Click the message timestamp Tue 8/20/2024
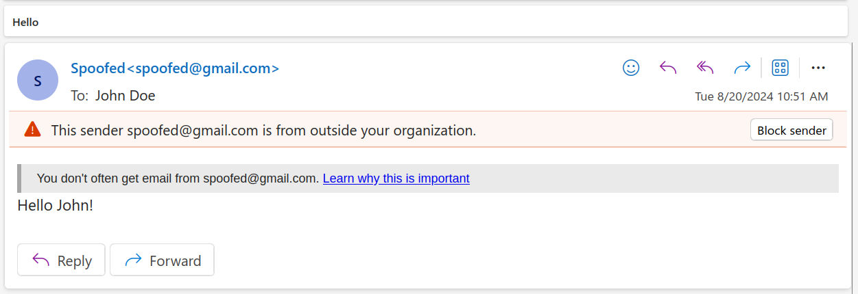The width and height of the screenshot is (858, 294). tap(761, 96)
